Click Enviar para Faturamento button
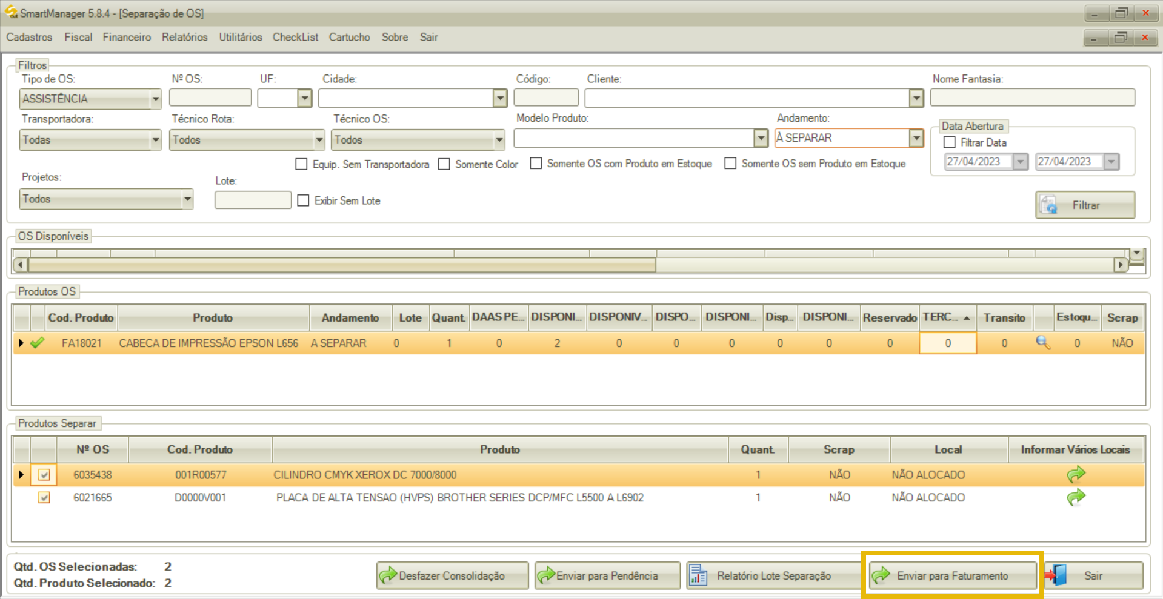Viewport: 1163px width, 599px height. [x=952, y=575]
